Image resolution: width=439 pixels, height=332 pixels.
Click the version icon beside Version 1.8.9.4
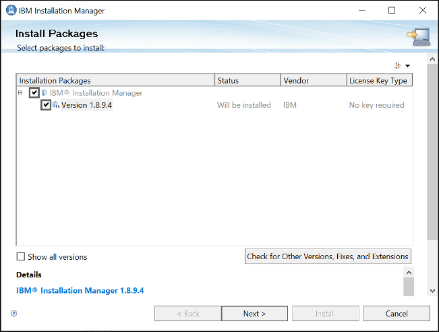pos(56,105)
